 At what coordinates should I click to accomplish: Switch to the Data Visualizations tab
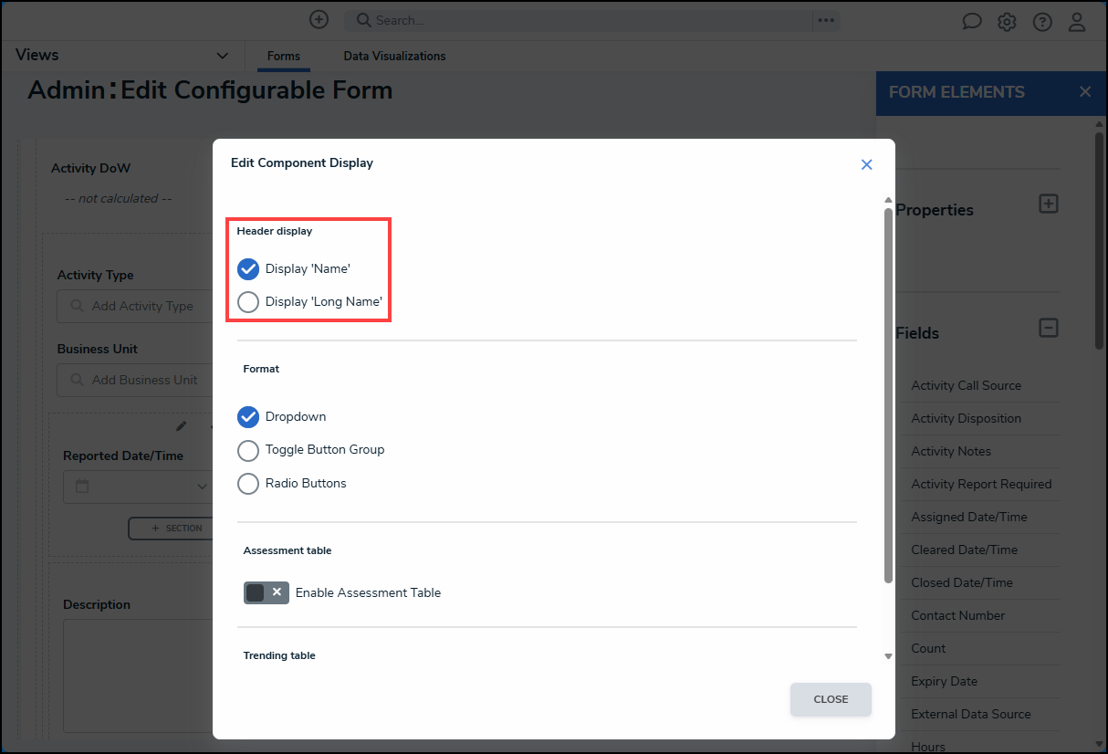click(x=394, y=57)
